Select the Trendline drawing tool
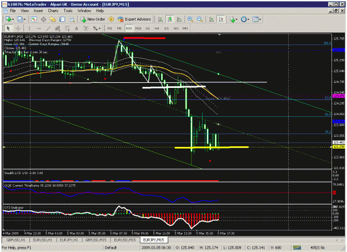 pyautogui.click(x=48, y=28)
